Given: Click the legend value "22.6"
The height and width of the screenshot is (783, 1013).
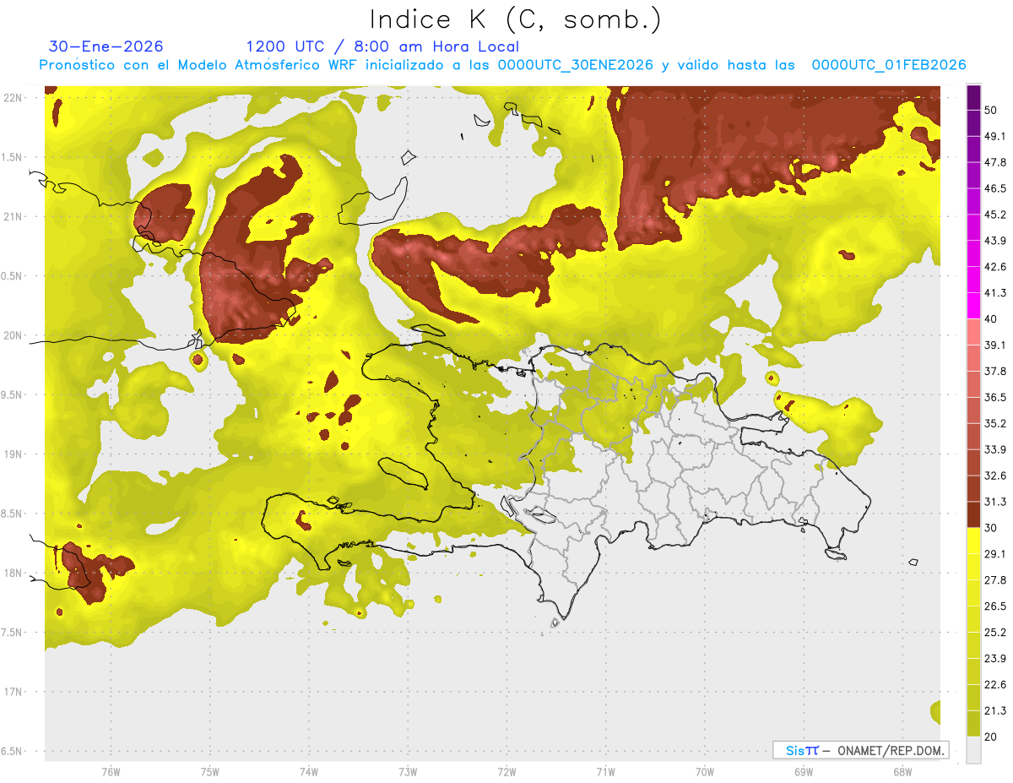Looking at the screenshot, I should tap(995, 685).
